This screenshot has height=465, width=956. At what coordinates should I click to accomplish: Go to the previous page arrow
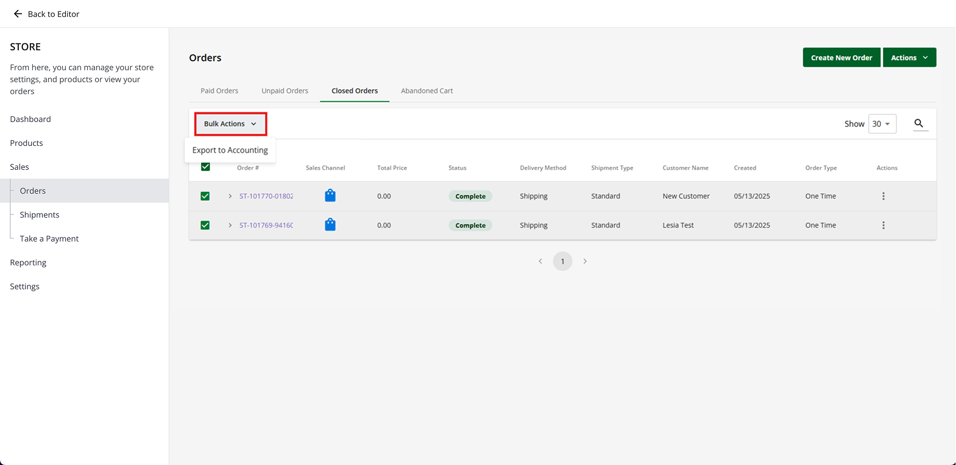click(540, 261)
